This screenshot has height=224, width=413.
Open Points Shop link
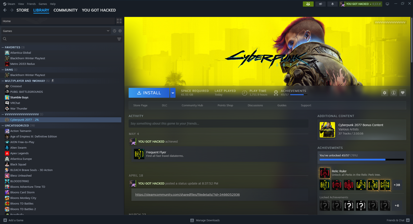tap(225, 105)
